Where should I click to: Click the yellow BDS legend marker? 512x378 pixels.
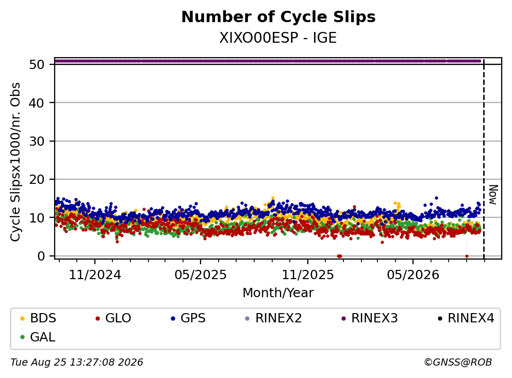22,318
